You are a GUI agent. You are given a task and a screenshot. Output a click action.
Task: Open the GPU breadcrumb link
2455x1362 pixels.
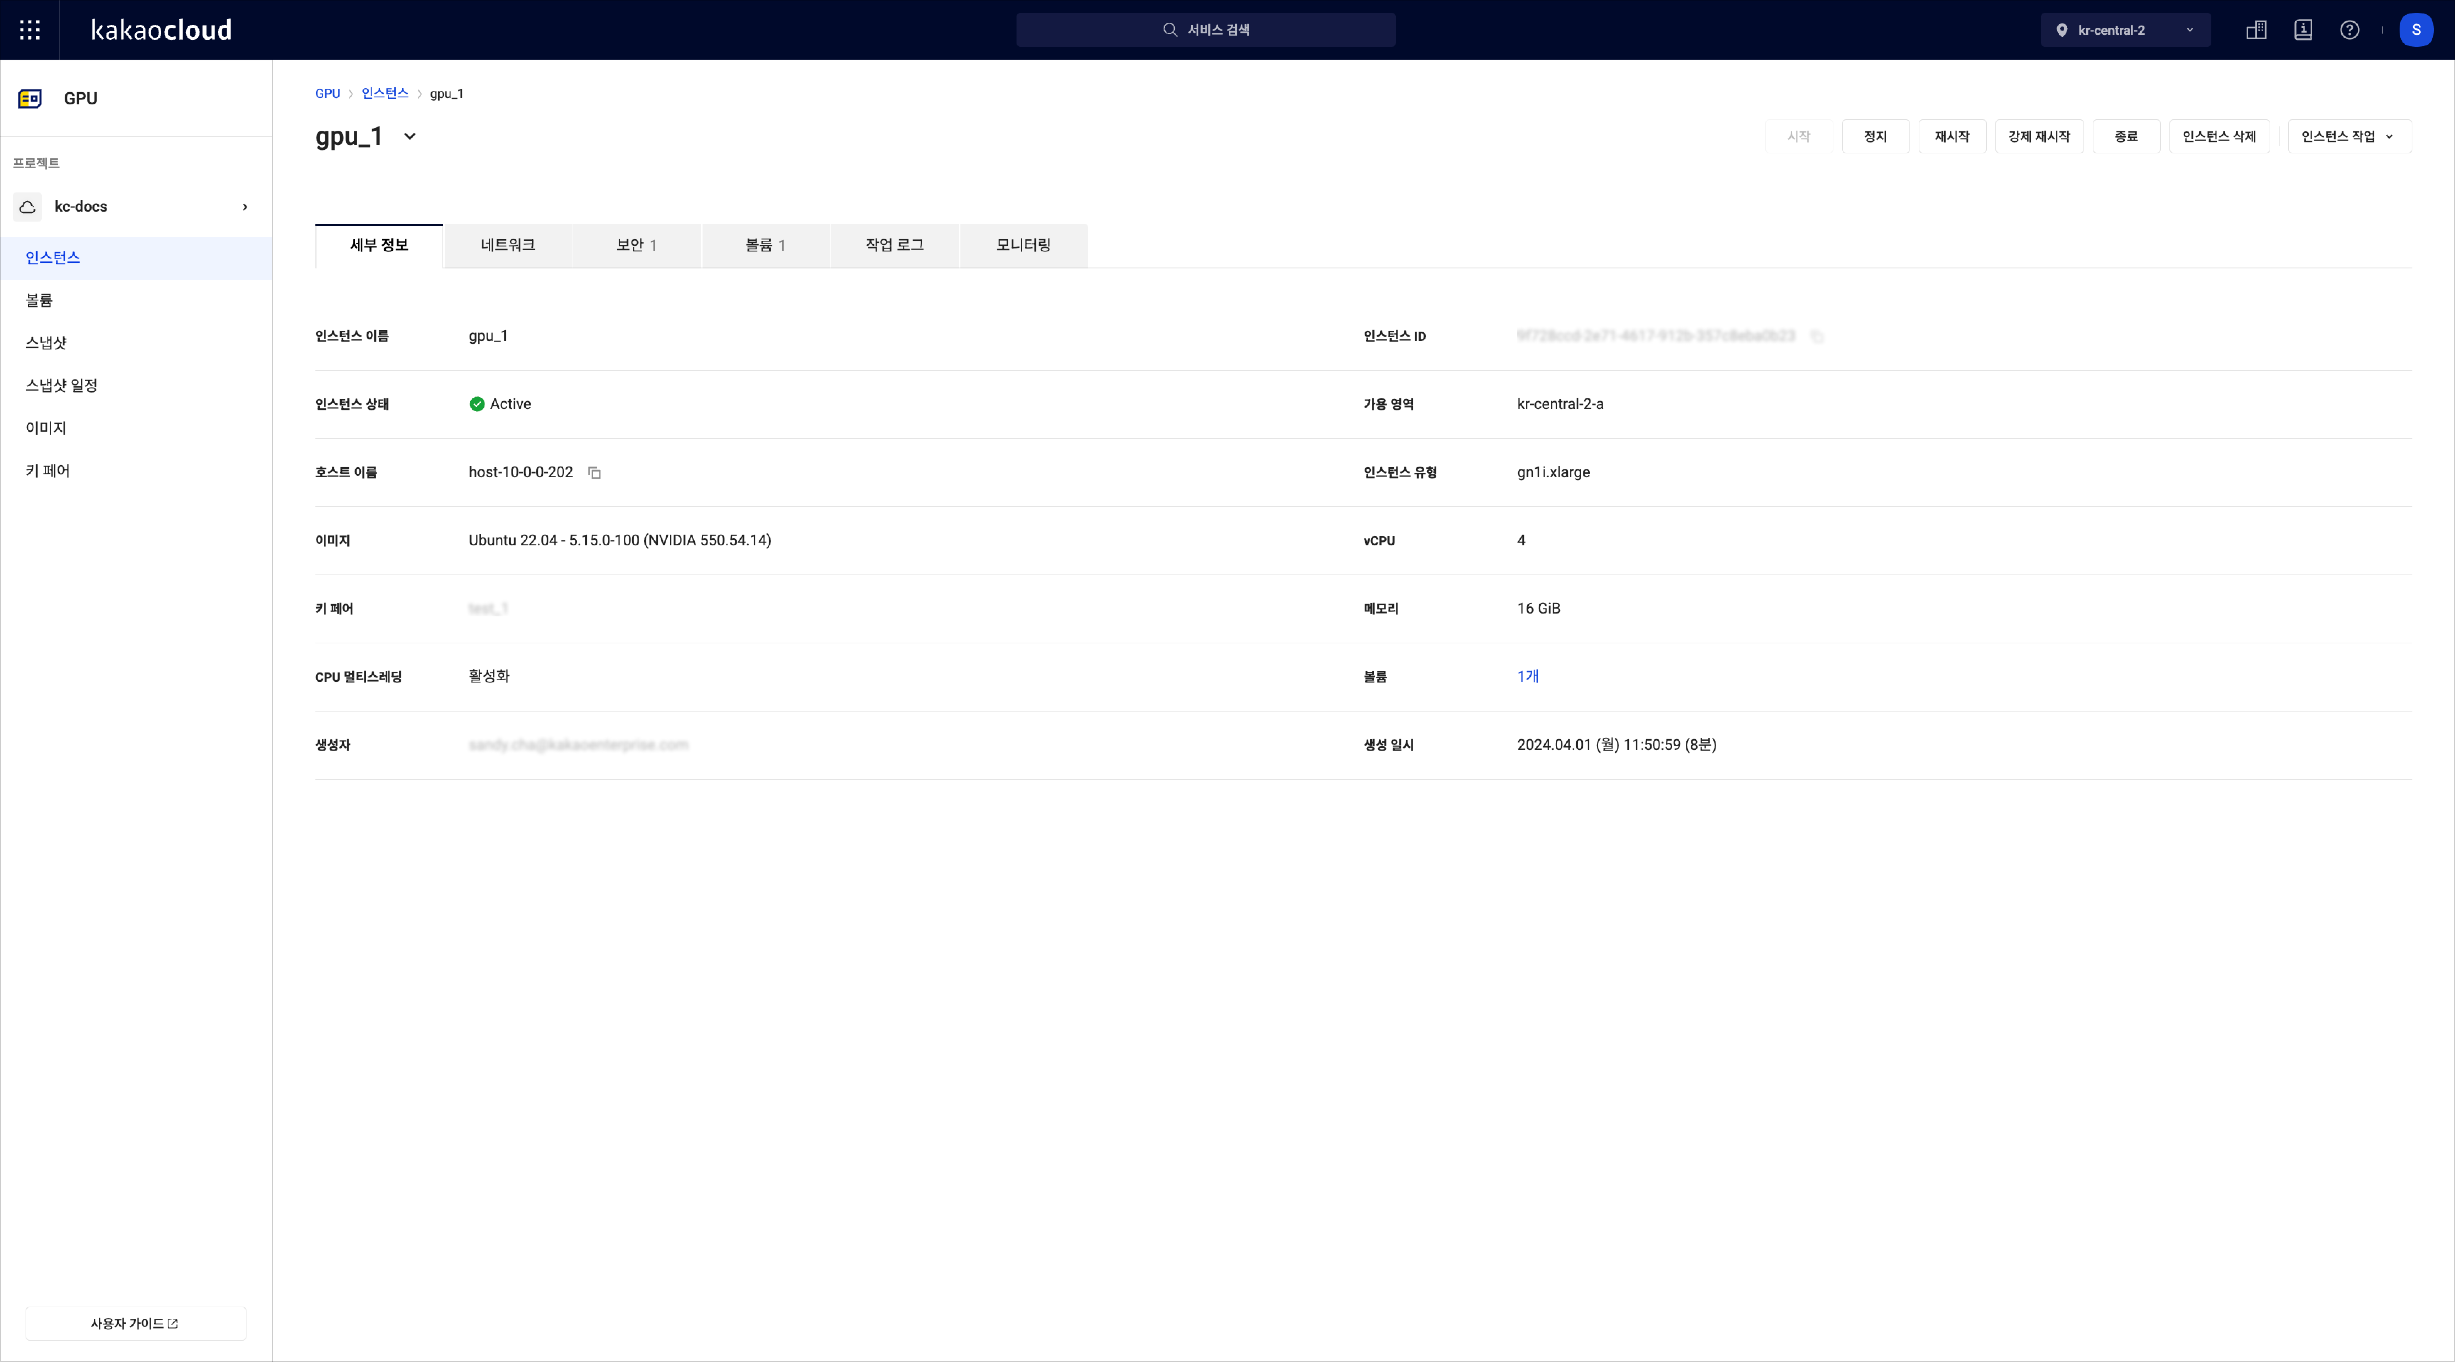pos(328,93)
